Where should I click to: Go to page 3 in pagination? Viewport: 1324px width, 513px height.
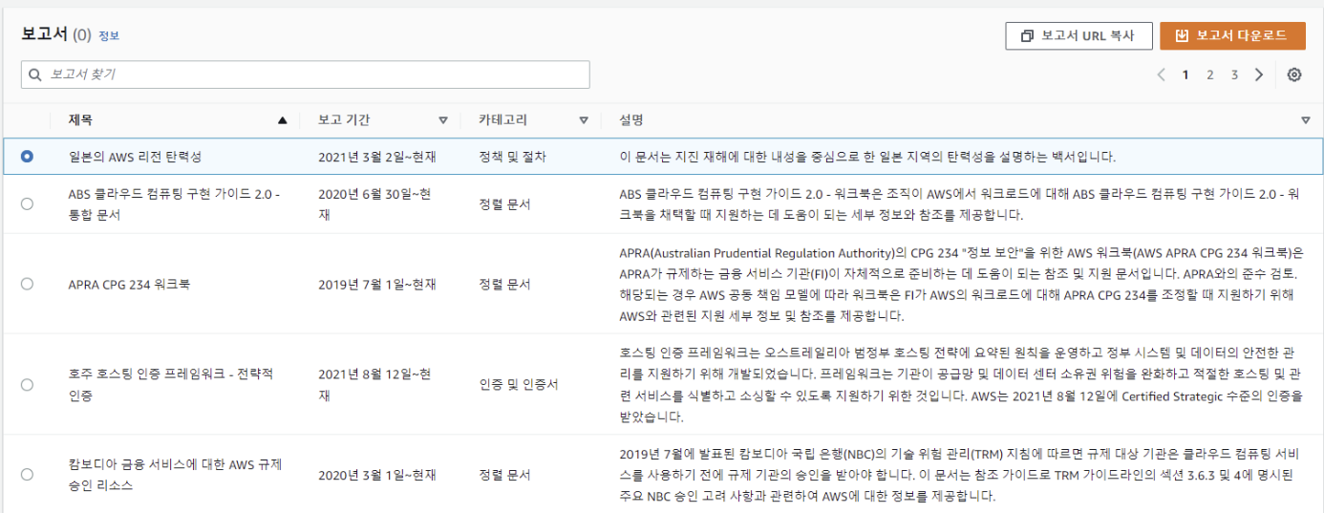tap(1234, 75)
